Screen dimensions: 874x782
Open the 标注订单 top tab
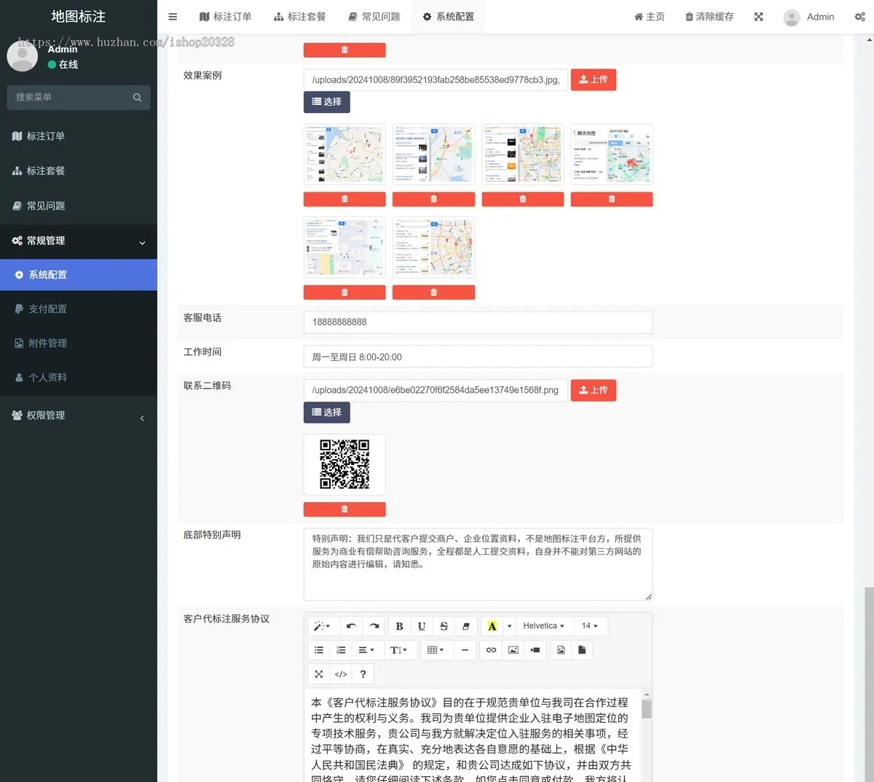click(225, 17)
